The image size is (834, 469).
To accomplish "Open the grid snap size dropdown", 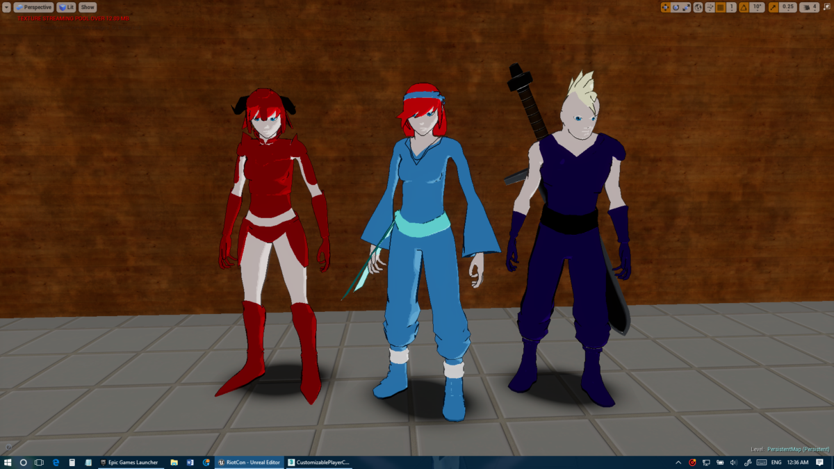I will (x=731, y=7).
